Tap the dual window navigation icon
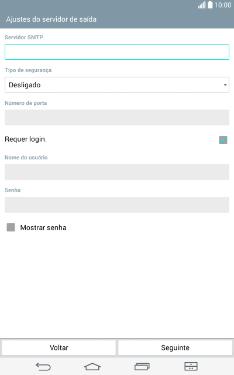Image resolution: width=234 pixels, height=375 pixels. [x=191, y=366]
